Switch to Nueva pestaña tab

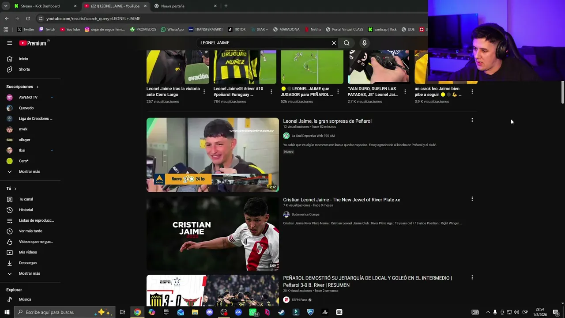point(185,6)
